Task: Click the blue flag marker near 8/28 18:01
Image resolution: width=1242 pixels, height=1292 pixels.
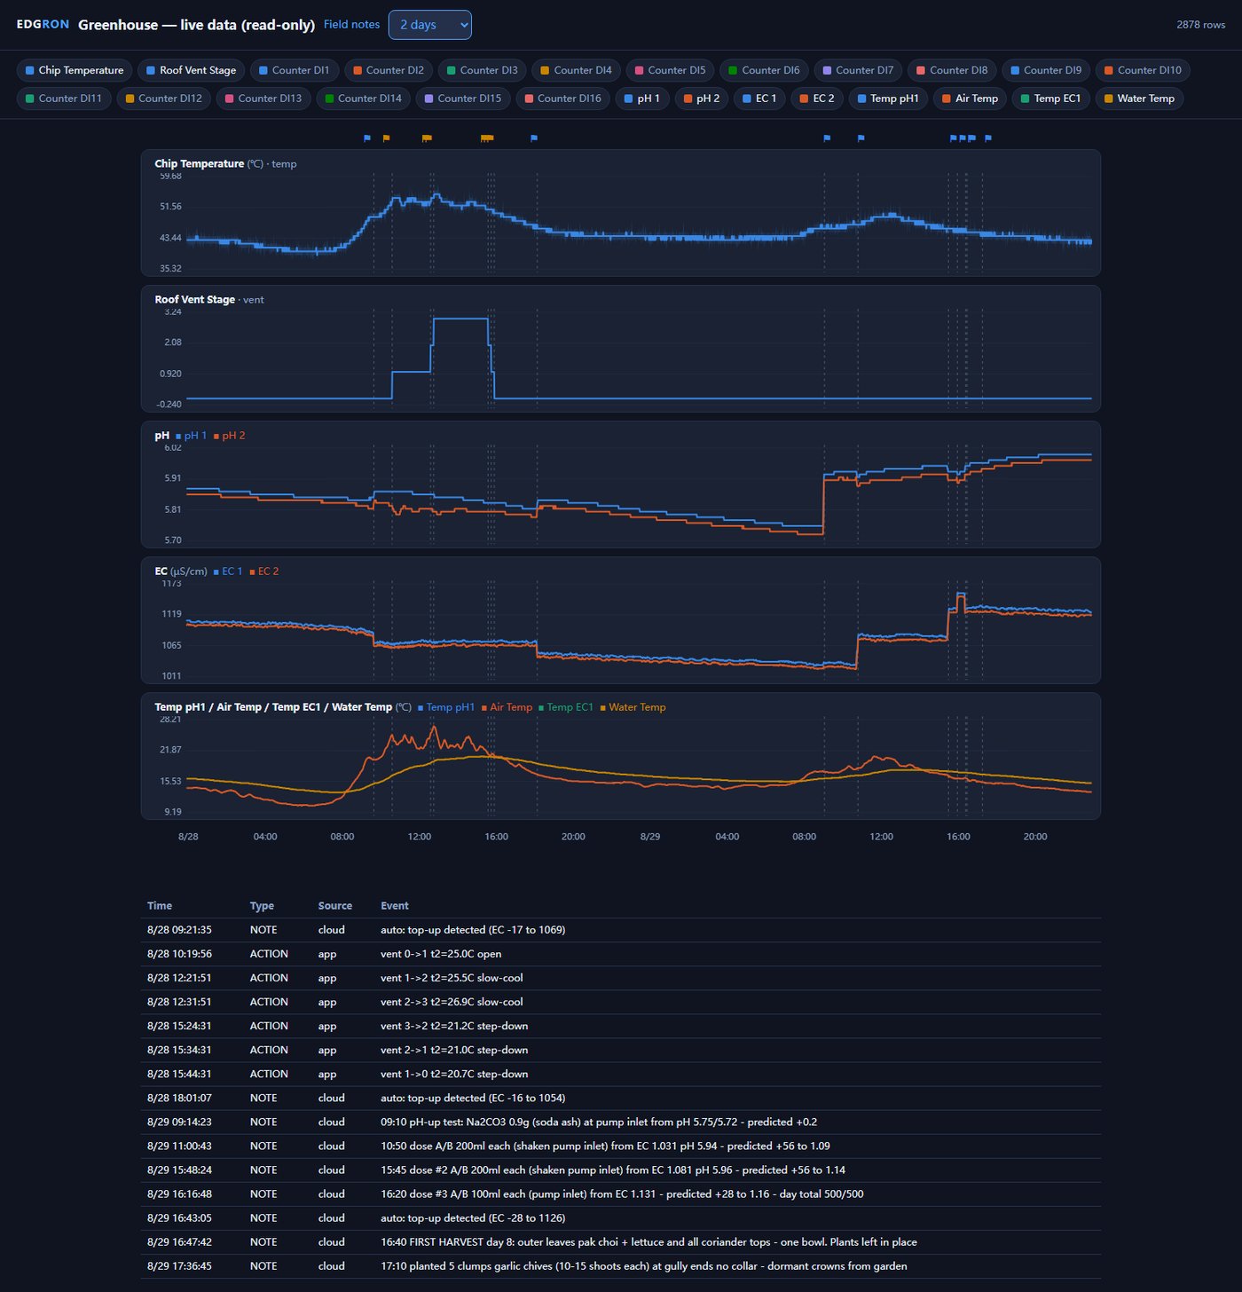Action: pos(534,138)
